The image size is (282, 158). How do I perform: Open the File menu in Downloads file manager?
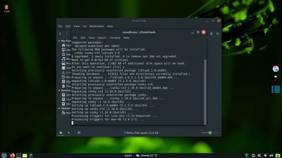point(60,26)
